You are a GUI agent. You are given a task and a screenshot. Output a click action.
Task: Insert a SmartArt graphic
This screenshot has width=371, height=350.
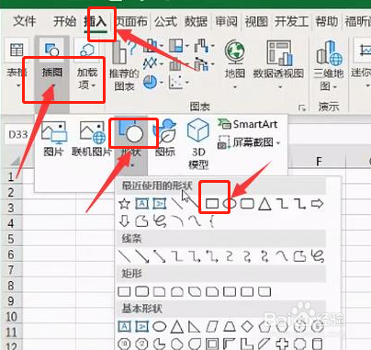(247, 124)
